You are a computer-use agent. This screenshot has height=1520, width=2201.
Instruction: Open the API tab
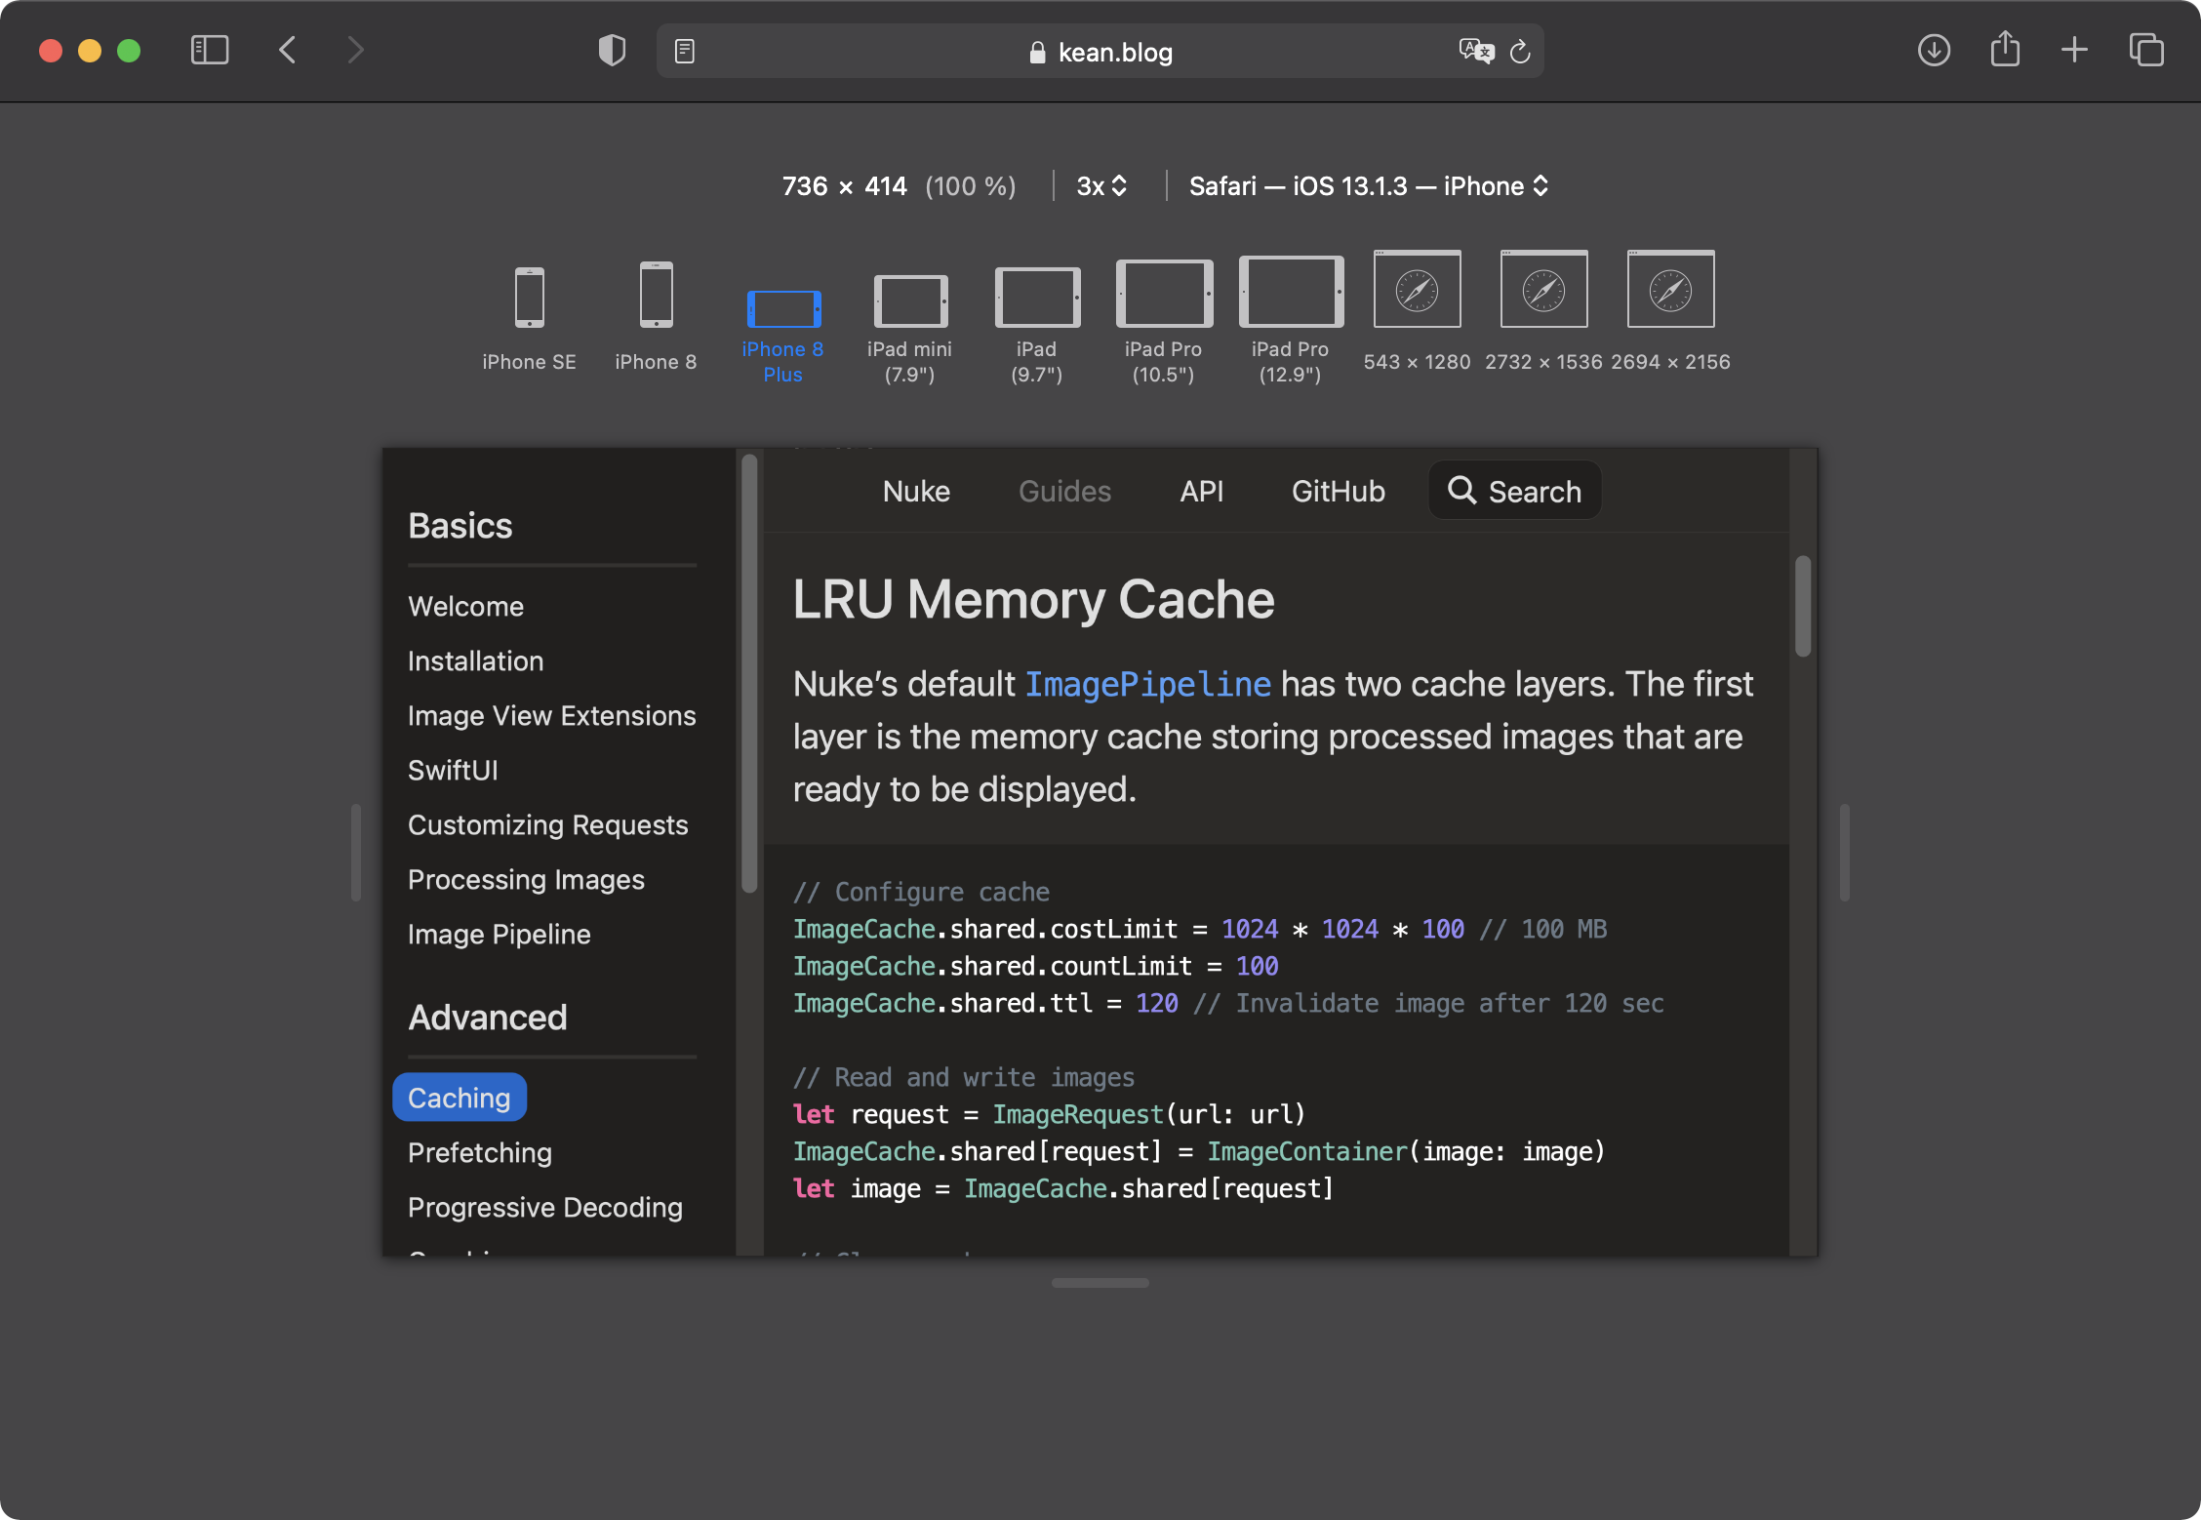(1201, 491)
